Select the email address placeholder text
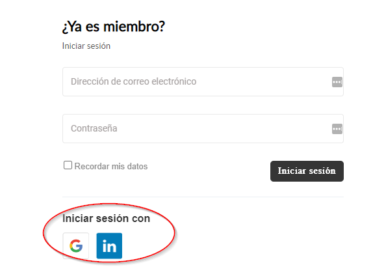The image size is (373, 278). click(x=133, y=81)
